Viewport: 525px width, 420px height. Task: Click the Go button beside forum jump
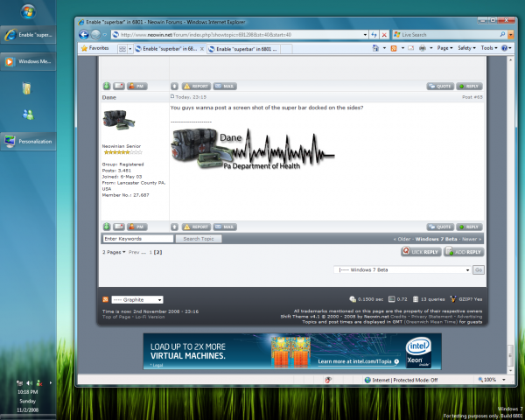(x=479, y=270)
